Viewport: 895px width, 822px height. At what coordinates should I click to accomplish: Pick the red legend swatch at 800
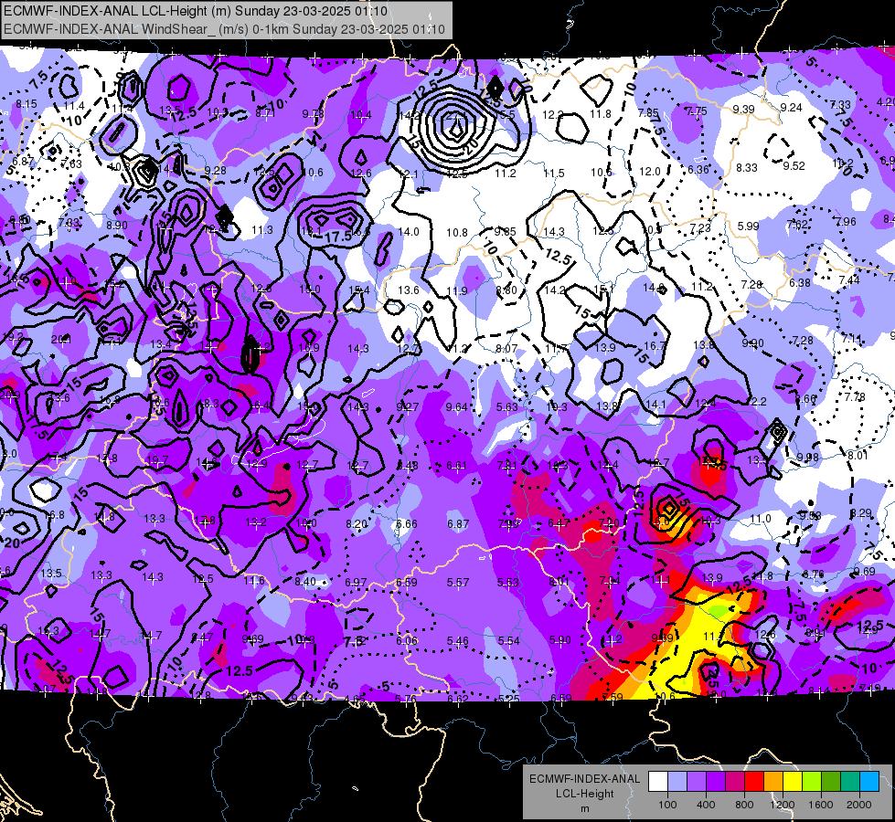(x=754, y=782)
